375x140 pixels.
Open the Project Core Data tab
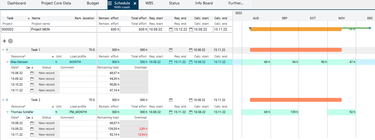click(56, 3)
